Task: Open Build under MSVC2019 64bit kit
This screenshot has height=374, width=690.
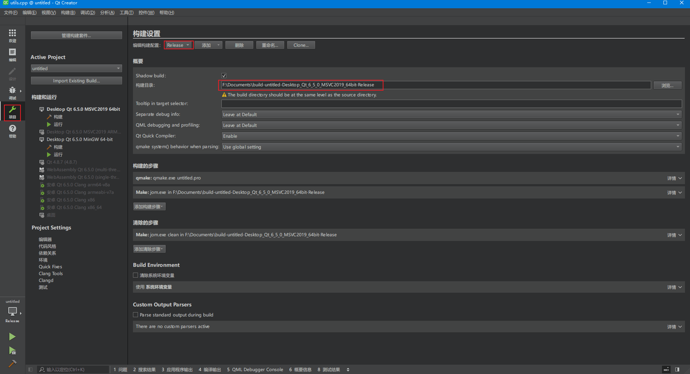Action: [58, 117]
